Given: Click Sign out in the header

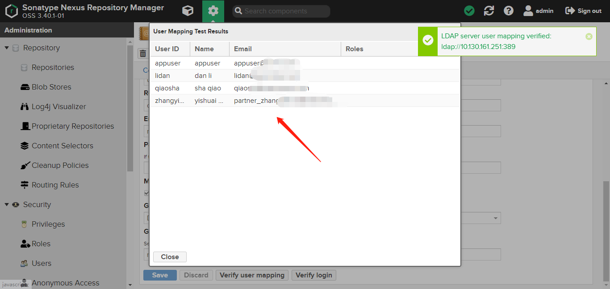Looking at the screenshot, I should 584,11.
